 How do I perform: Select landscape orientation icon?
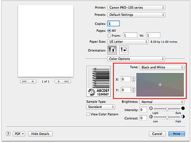tap(124, 50)
